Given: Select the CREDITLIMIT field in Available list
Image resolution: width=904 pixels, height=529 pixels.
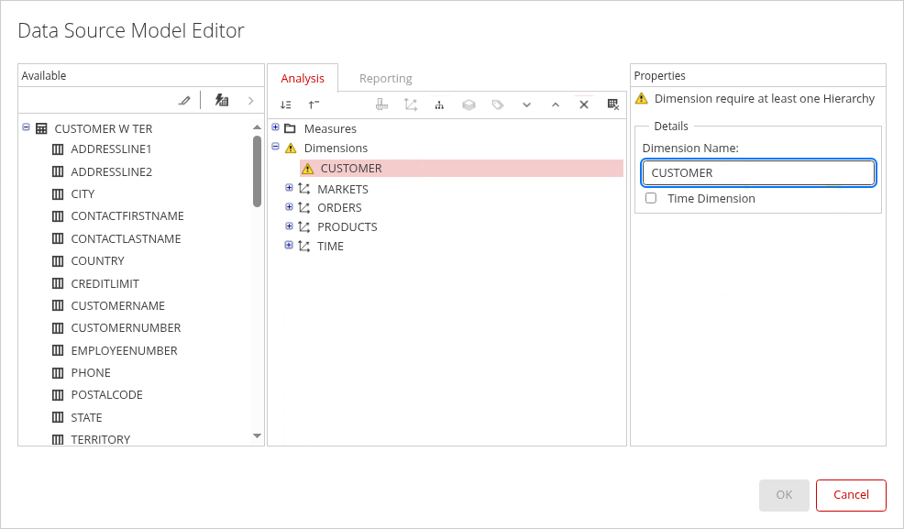Looking at the screenshot, I should (x=105, y=283).
